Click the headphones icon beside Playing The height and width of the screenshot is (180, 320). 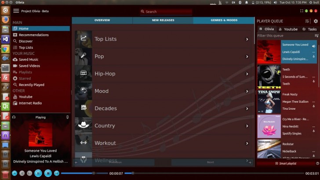click(x=14, y=117)
